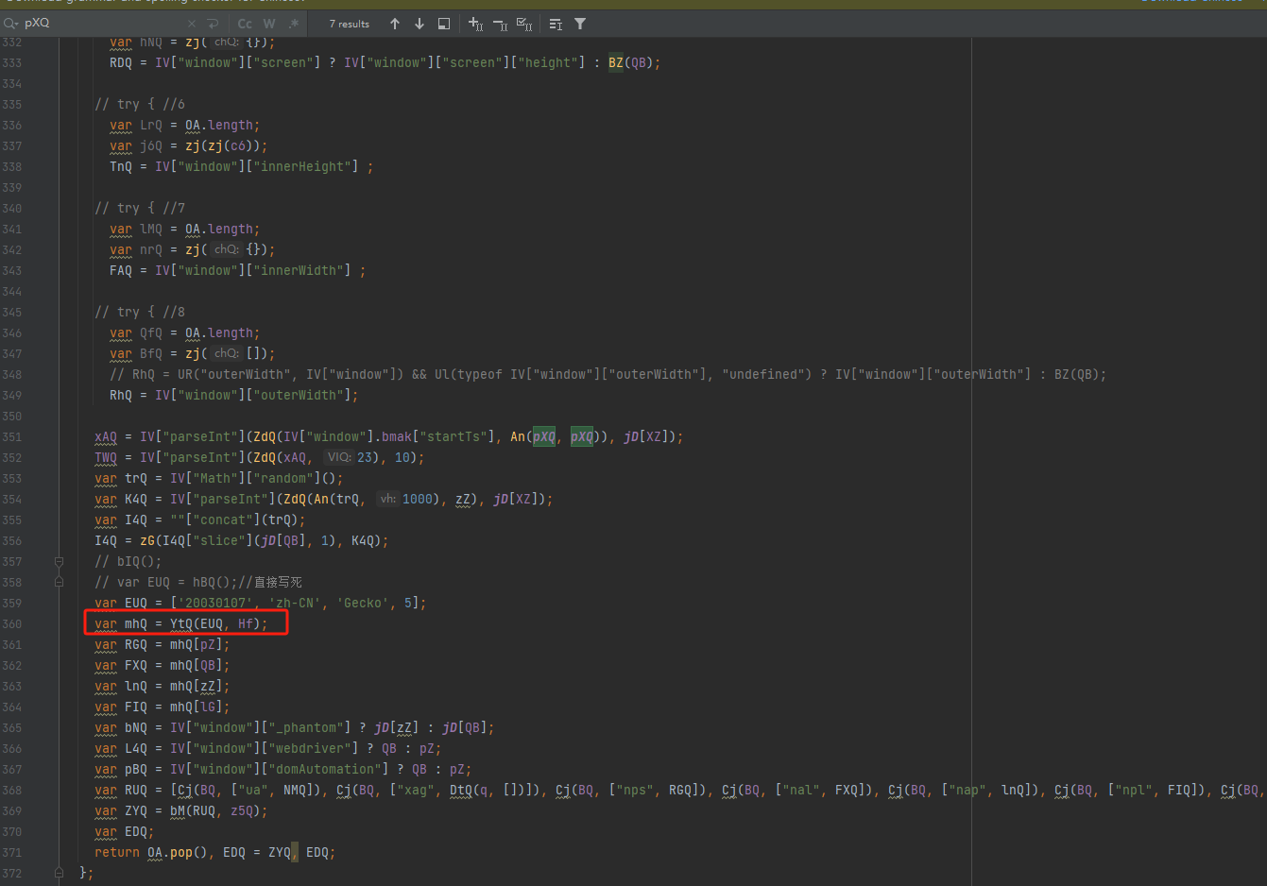Image resolution: width=1267 pixels, height=886 pixels.
Task: Toggle the fold marker on line 357
Action: [x=59, y=561]
